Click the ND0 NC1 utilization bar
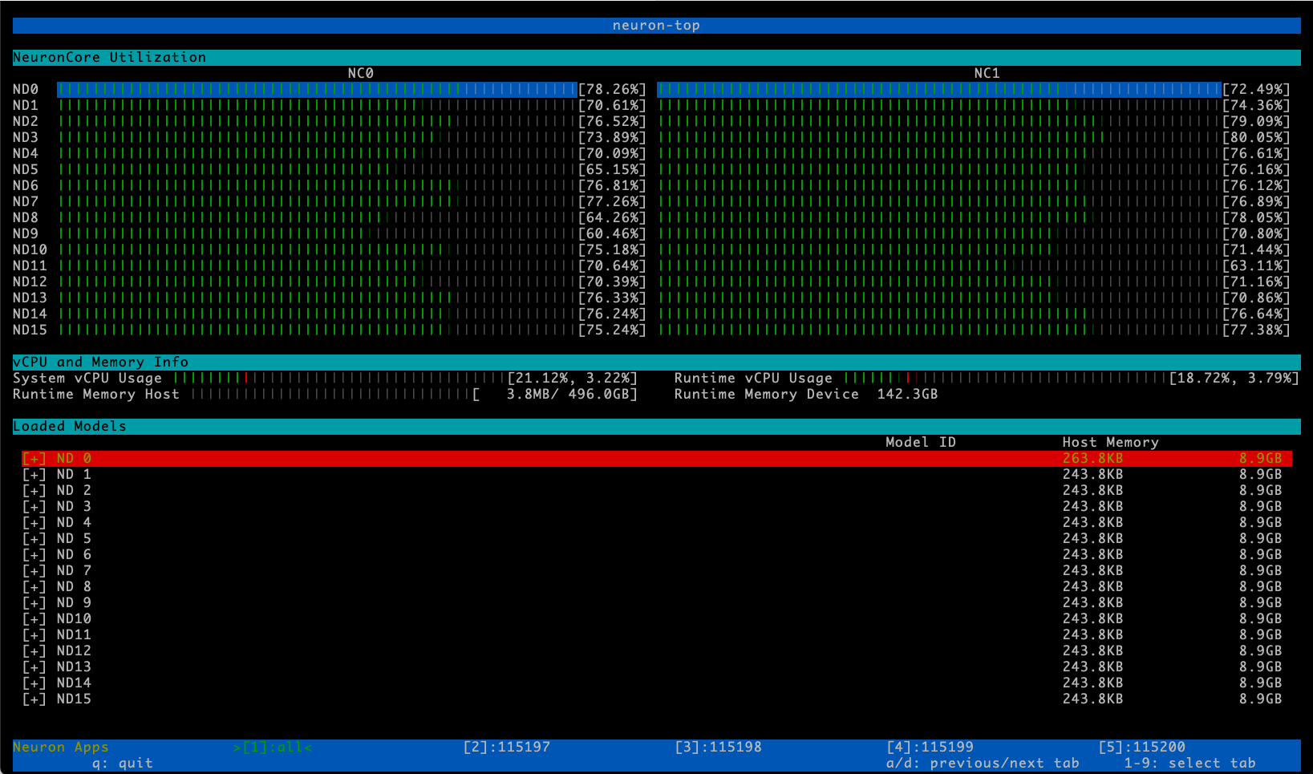The width and height of the screenshot is (1313, 774). (x=938, y=89)
